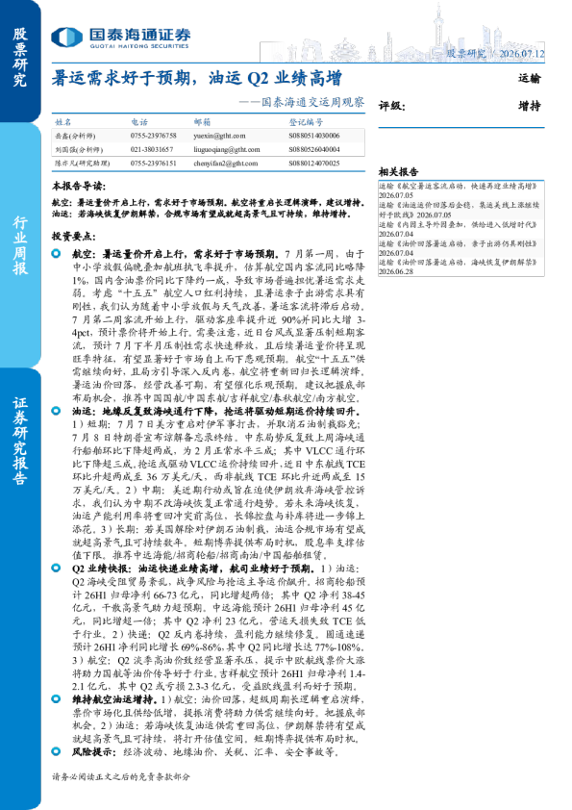The height and width of the screenshot is (810, 572).
Task: Click the Q2业绩快报 bullet icon
Action: click(x=57, y=569)
